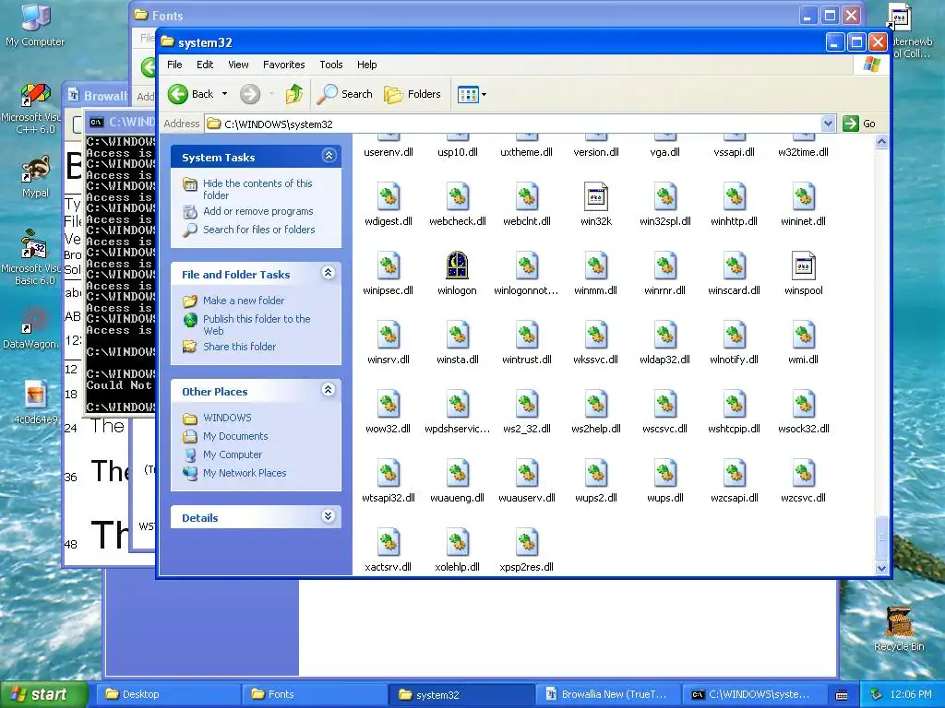Image resolution: width=945 pixels, height=708 pixels.
Task: Click the system tray clock
Action: pyautogui.click(x=911, y=694)
